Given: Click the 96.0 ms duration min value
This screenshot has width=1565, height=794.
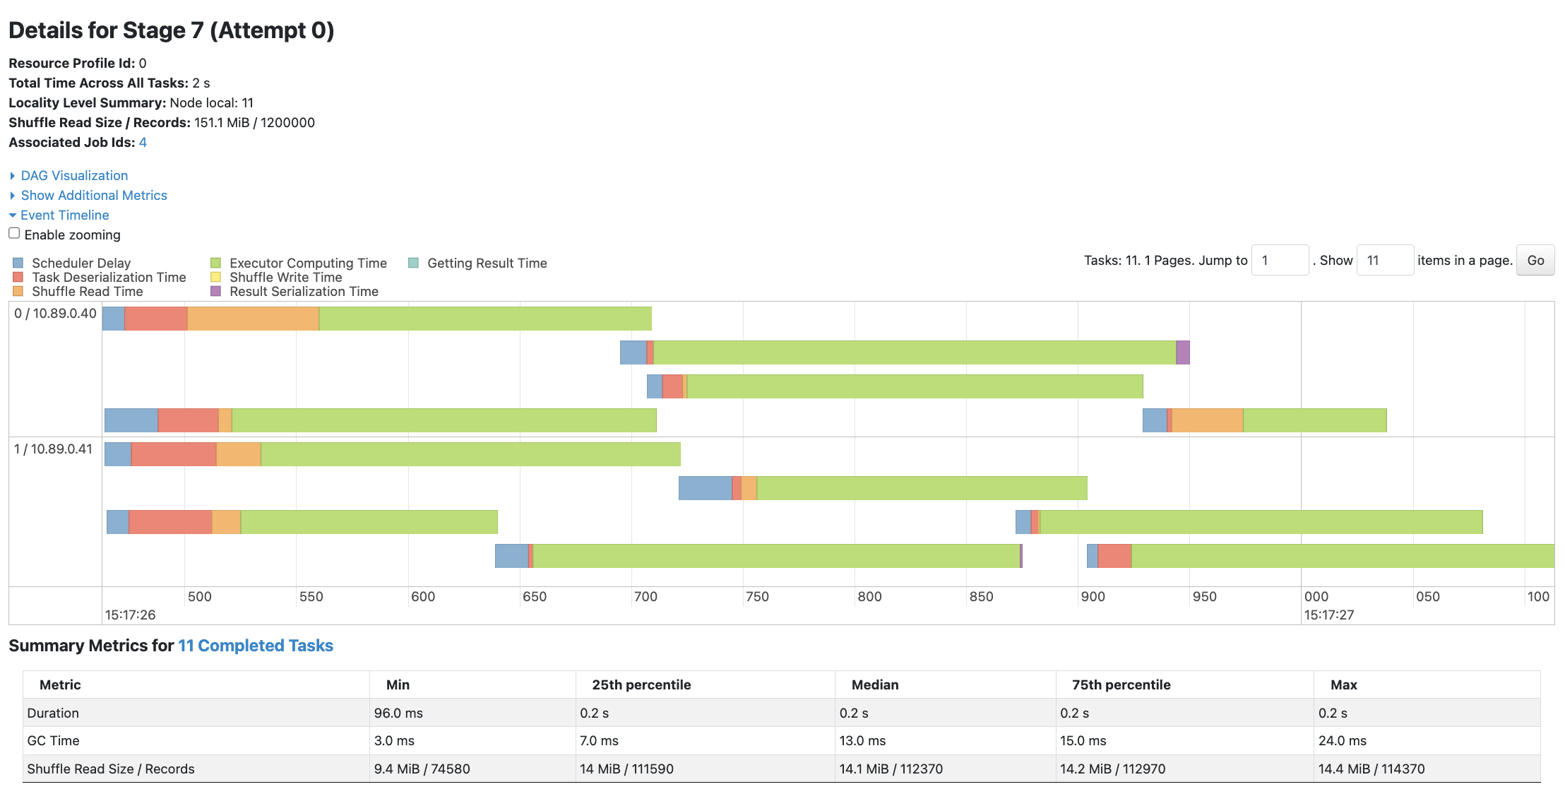Looking at the screenshot, I should pyautogui.click(x=398, y=713).
